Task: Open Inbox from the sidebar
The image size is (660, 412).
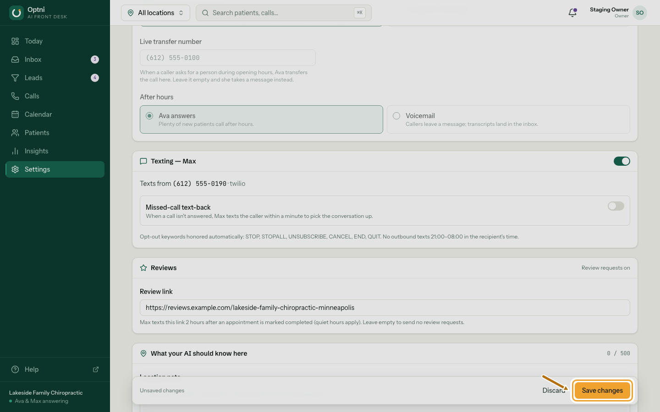Action: (x=55, y=60)
